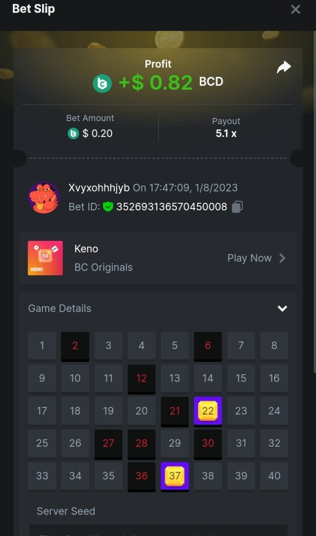The image size is (316, 536).
Task: Close the Bet Slip panel
Action: [x=295, y=9]
